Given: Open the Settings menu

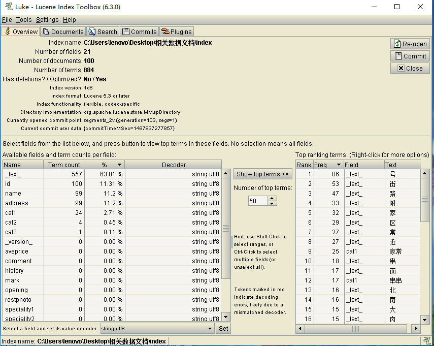Looking at the screenshot, I should 47,20.
